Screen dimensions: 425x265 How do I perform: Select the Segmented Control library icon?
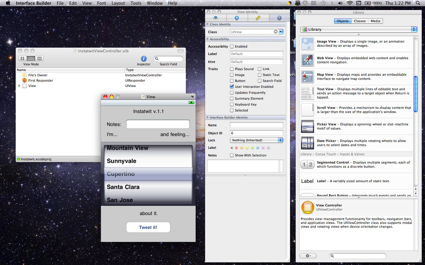(308, 164)
